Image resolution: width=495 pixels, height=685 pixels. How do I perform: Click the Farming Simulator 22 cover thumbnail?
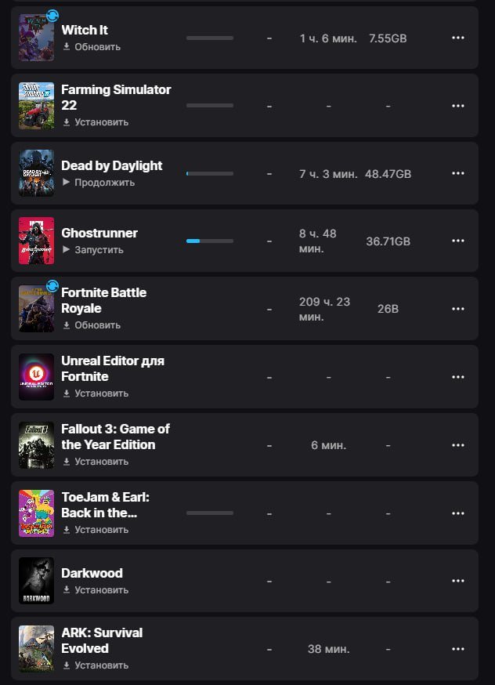pyautogui.click(x=36, y=105)
